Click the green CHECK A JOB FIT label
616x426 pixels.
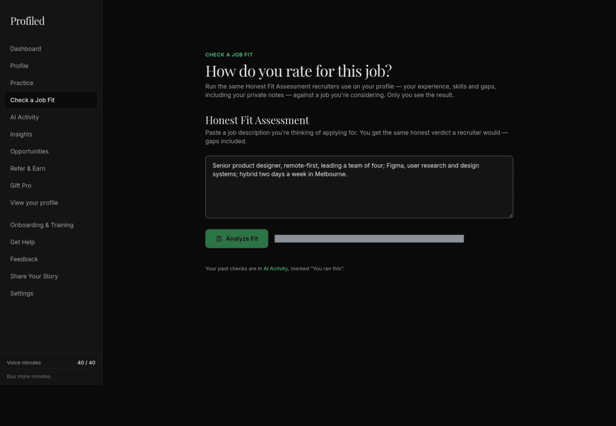229,54
